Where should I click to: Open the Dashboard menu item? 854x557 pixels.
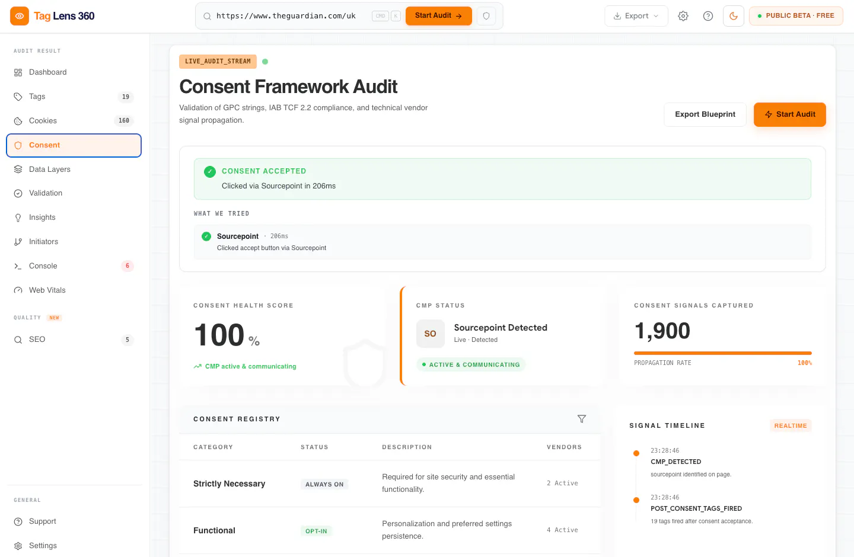pyautogui.click(x=74, y=72)
